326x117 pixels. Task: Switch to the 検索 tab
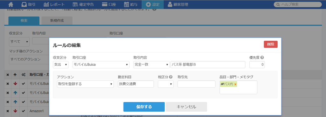[x=24, y=21]
